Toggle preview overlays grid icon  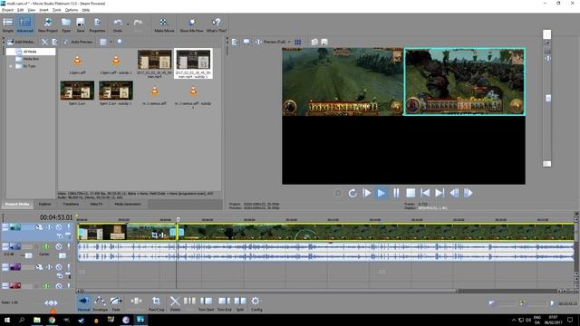point(298,43)
